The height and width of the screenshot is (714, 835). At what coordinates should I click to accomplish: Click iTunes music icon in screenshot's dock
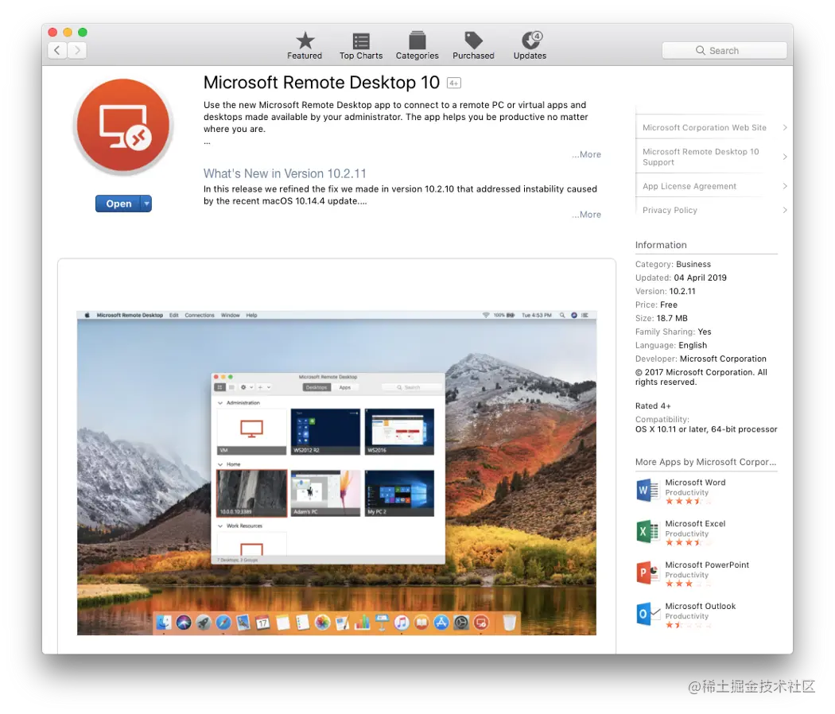402,623
